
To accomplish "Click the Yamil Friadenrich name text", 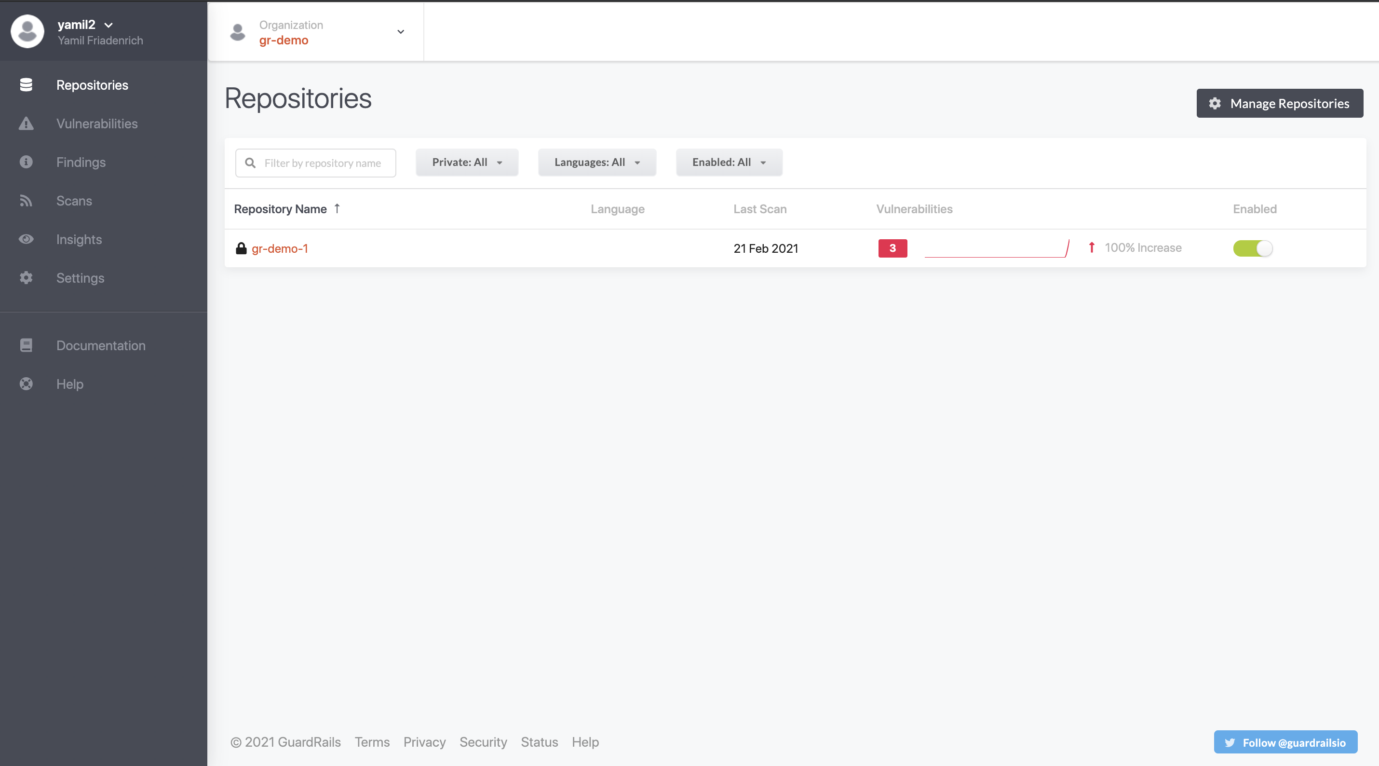I will [x=100, y=40].
